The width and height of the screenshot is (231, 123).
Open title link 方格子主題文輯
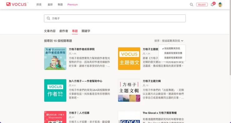(x=152, y=81)
